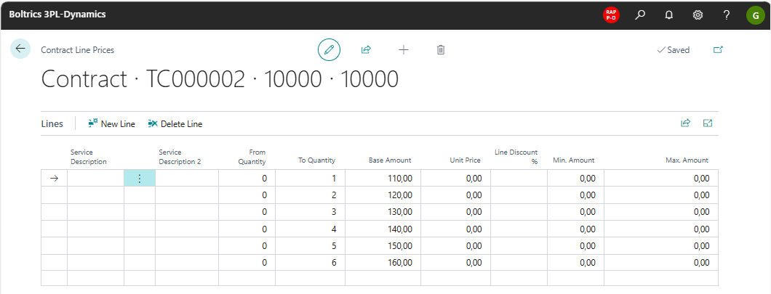Share the contract line prices page
This screenshot has width=771, height=294.
tap(366, 49)
